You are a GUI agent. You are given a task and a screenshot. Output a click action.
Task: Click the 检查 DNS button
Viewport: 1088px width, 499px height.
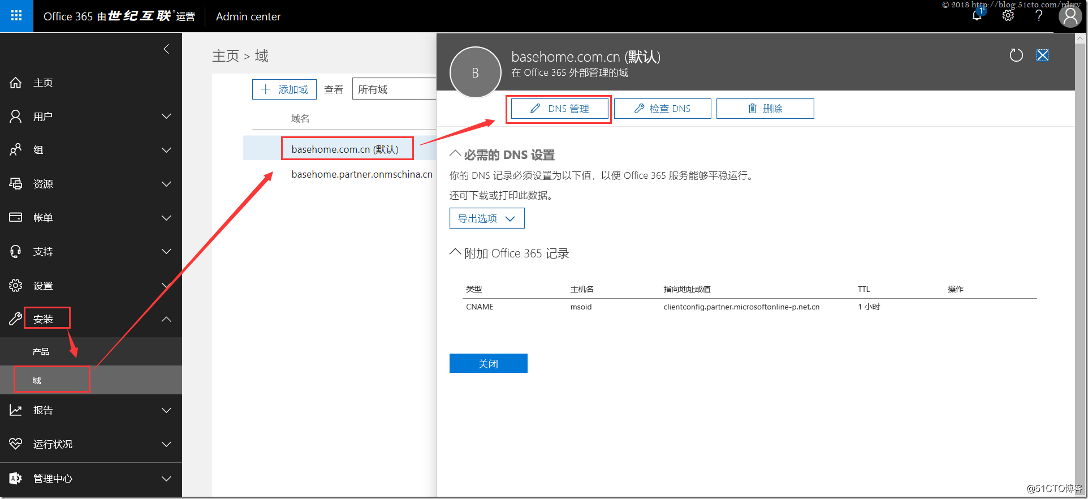[x=663, y=109]
